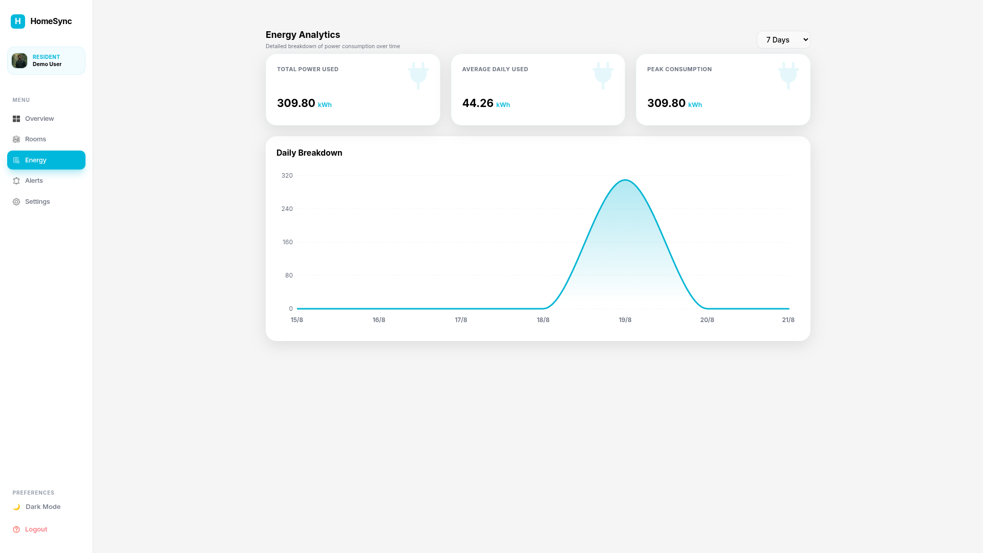
Task: Click the Logout icon
Action: click(16, 529)
